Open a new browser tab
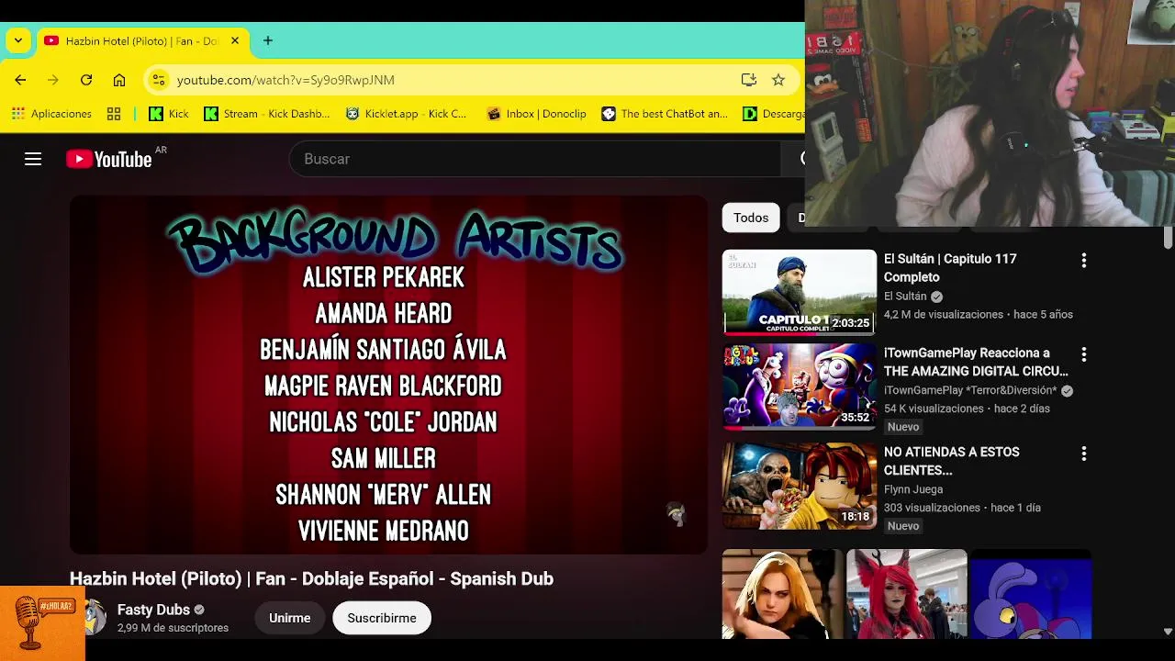Image resolution: width=1175 pixels, height=661 pixels. pos(268,40)
